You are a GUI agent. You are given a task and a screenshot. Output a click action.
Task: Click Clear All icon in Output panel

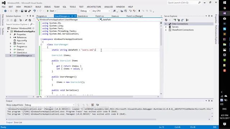point(92,105)
